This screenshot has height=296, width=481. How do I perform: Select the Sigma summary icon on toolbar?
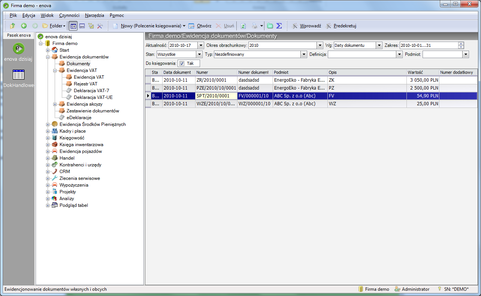pyautogui.click(x=279, y=25)
